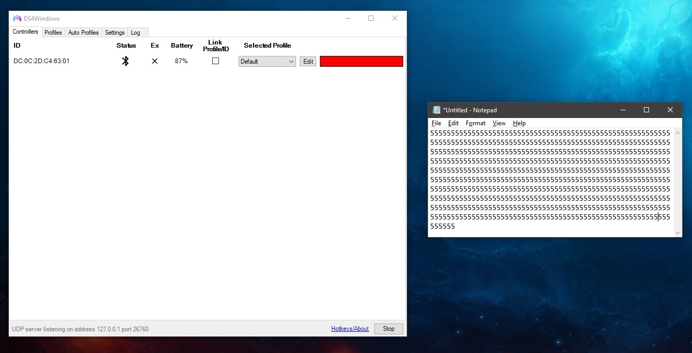Screen dimensions: 692x353
Task: Click the 87% battery value
Action: tap(181, 61)
